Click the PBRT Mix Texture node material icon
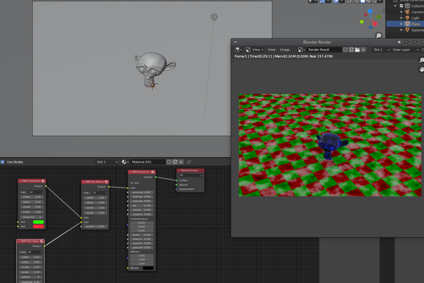This screenshot has height=283, width=424. click(x=106, y=182)
